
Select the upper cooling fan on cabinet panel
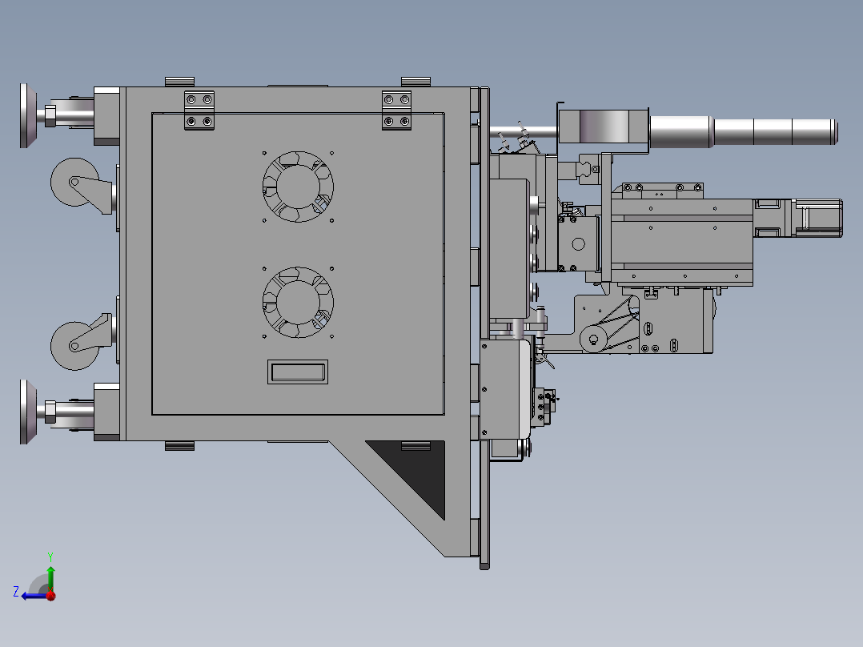coord(298,187)
